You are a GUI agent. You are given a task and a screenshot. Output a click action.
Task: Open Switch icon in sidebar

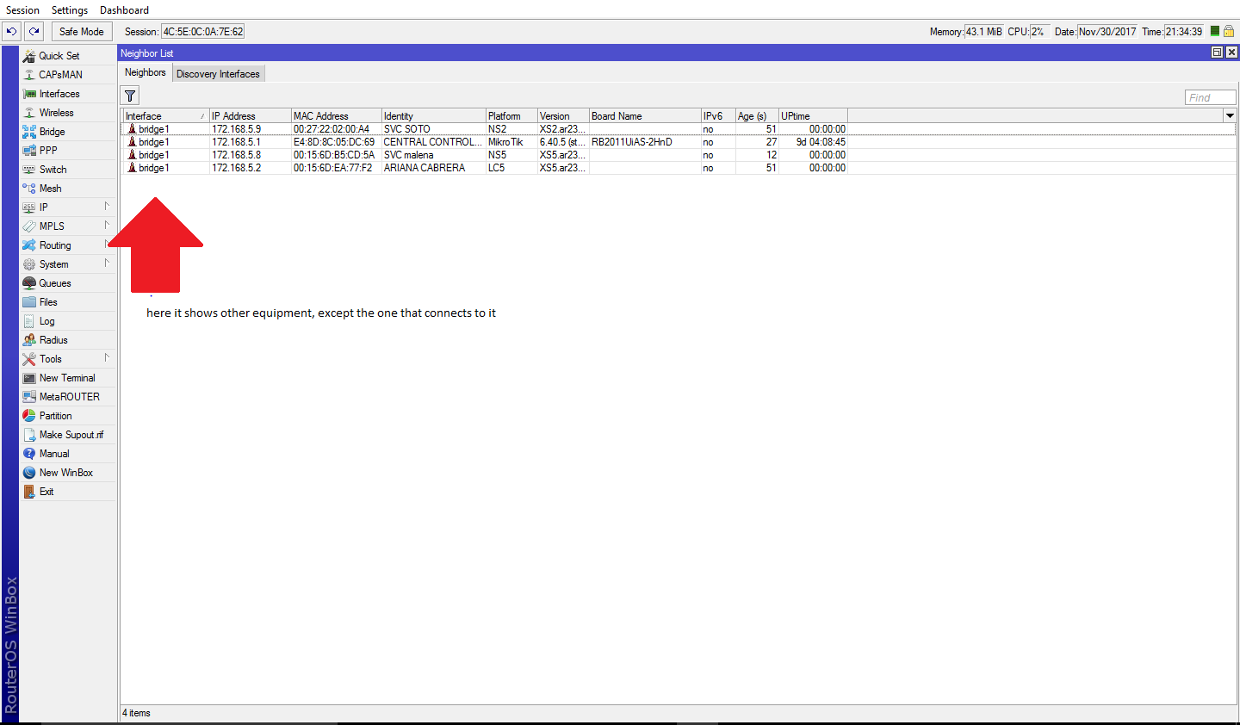[x=29, y=170]
